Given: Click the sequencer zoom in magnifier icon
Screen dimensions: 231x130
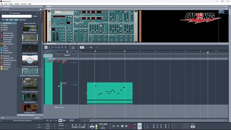Looking at the screenshot, I should pos(51,121).
